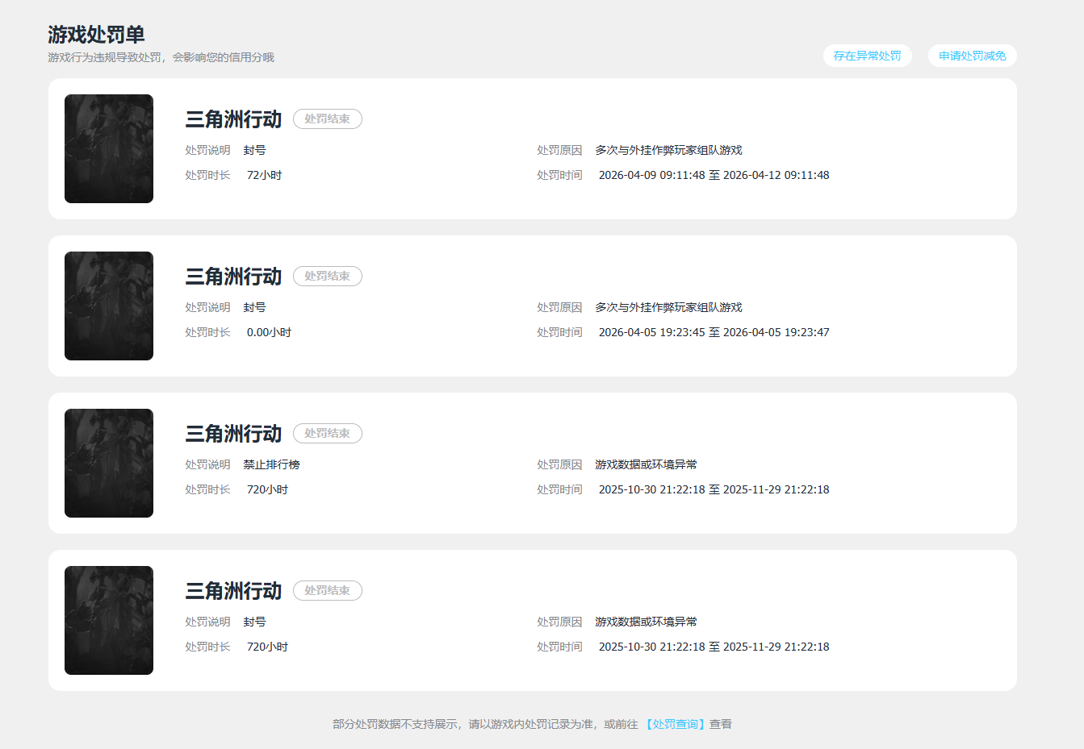The width and height of the screenshot is (1084, 749).
Task: Click the 游戏处罚单 page heading
Action: point(96,35)
